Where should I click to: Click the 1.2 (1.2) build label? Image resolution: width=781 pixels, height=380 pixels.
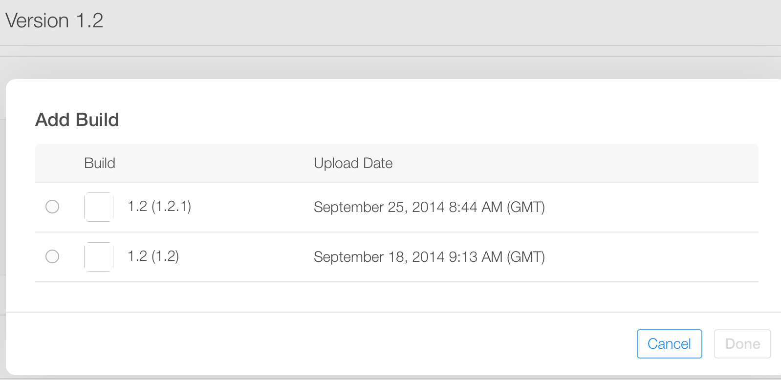click(153, 256)
